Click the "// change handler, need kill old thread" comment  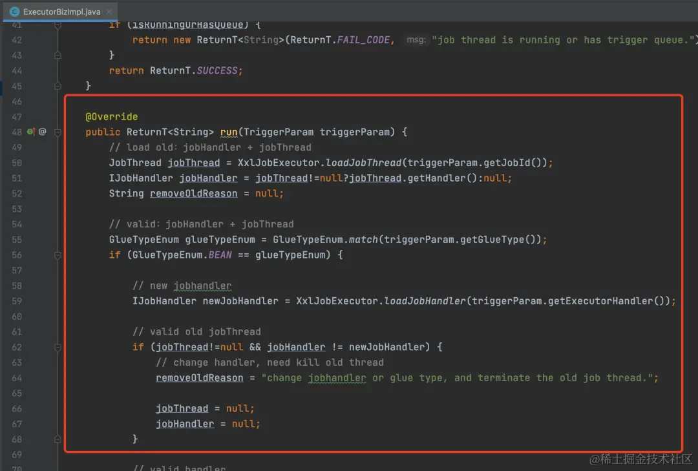(270, 362)
